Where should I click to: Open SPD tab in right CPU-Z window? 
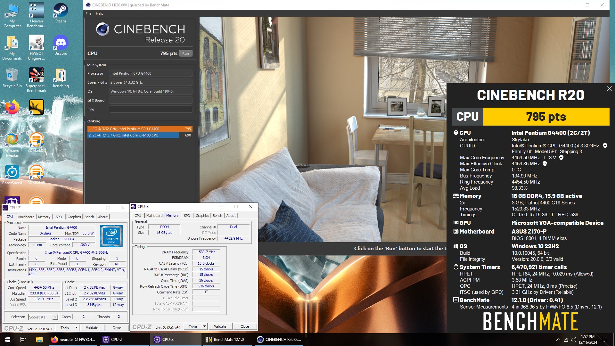(x=187, y=216)
